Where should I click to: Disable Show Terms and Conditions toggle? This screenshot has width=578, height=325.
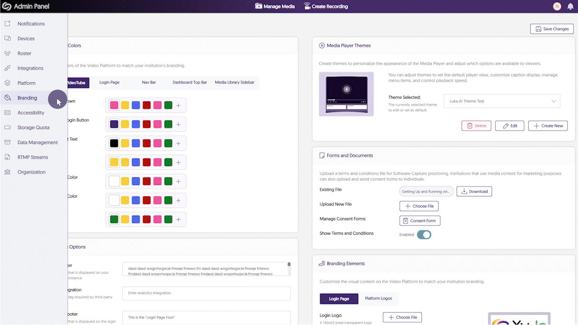tap(424, 235)
